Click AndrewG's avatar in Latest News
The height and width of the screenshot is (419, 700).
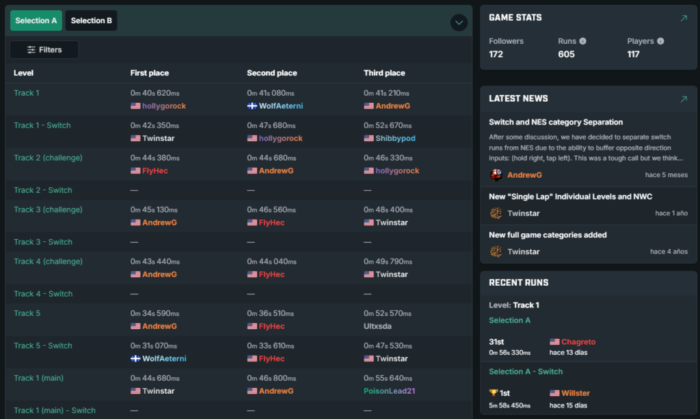[496, 175]
